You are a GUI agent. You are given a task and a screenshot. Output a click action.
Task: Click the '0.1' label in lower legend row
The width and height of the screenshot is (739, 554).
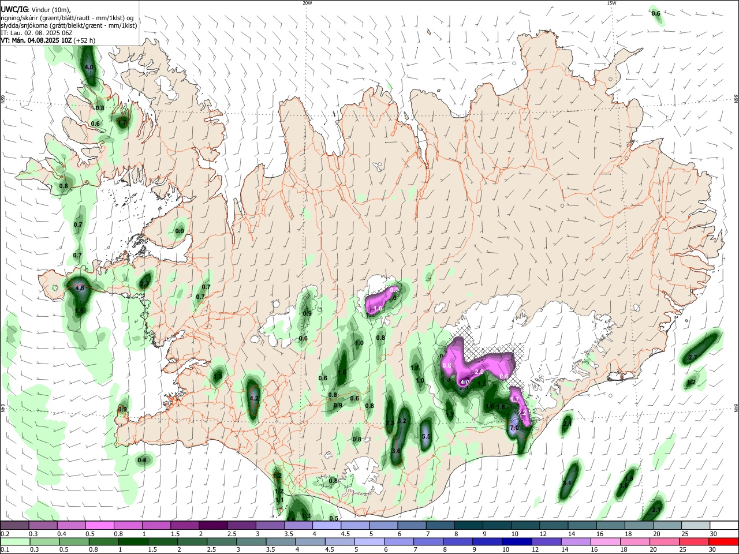[x=5, y=550]
